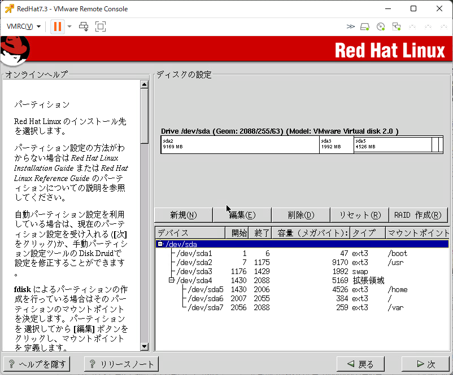Click the ヘルプを隠す button

coord(37,364)
